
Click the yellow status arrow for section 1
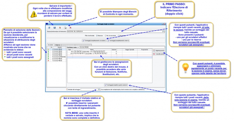tap(48, 49)
